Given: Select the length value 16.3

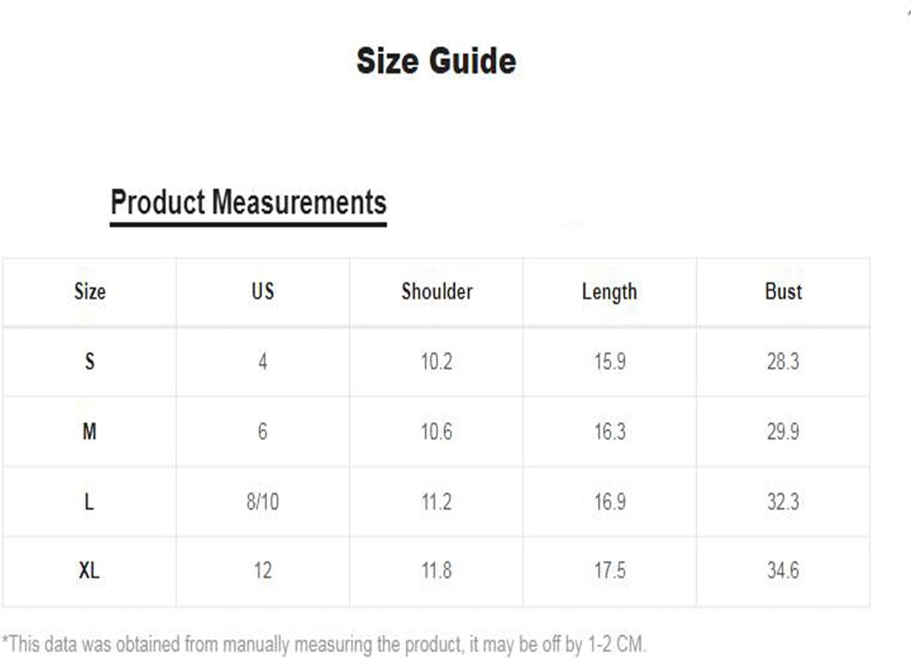Looking at the screenshot, I should pyautogui.click(x=610, y=432).
